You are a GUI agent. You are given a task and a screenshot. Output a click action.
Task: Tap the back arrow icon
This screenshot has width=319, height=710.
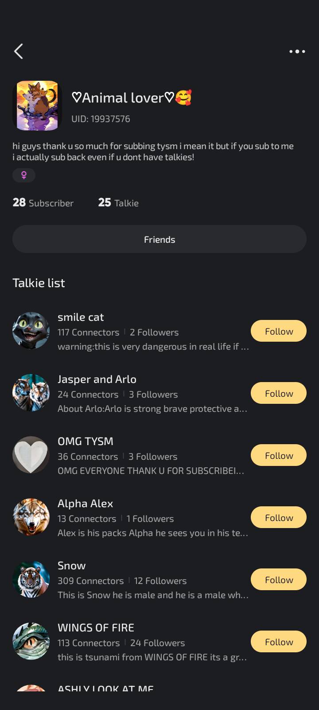19,51
